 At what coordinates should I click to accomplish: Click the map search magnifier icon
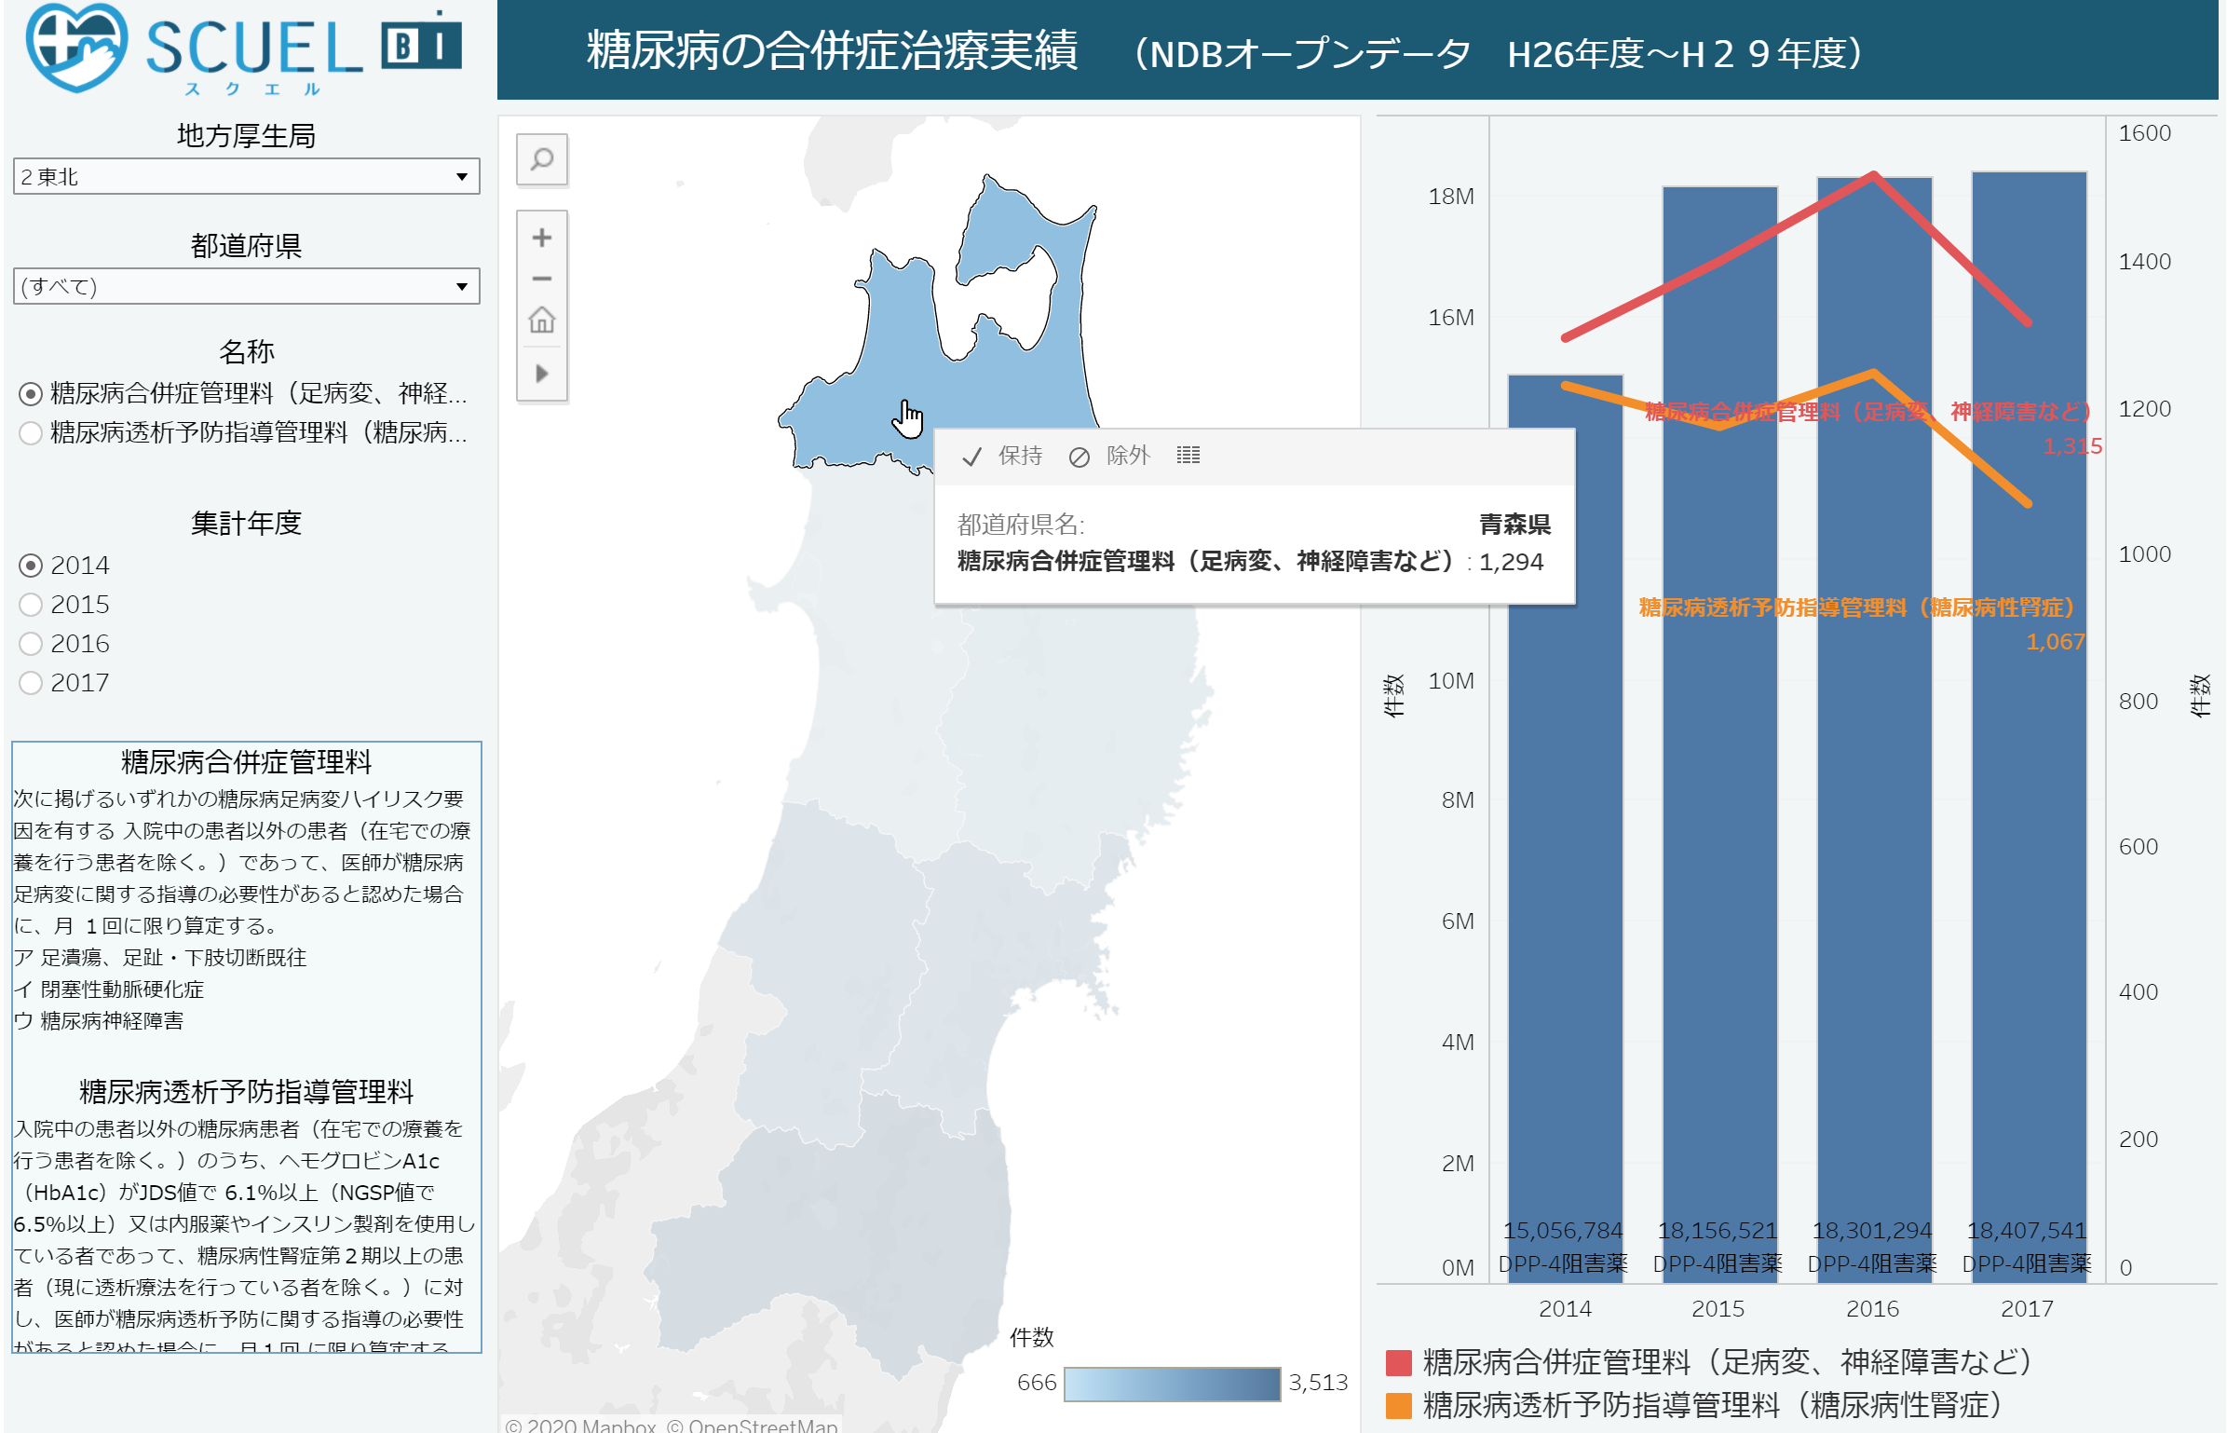pyautogui.click(x=541, y=159)
